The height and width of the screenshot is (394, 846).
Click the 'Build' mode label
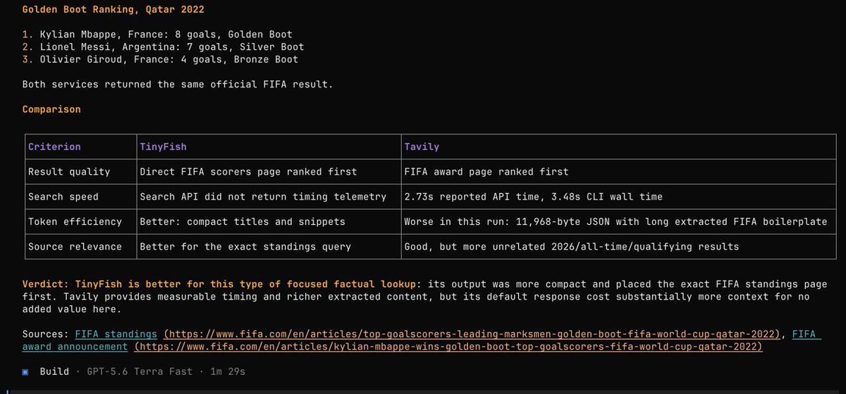click(54, 371)
